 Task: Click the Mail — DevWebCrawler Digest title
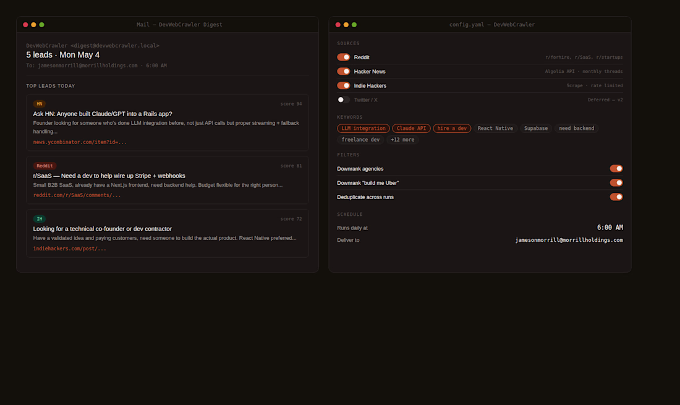pos(179,25)
